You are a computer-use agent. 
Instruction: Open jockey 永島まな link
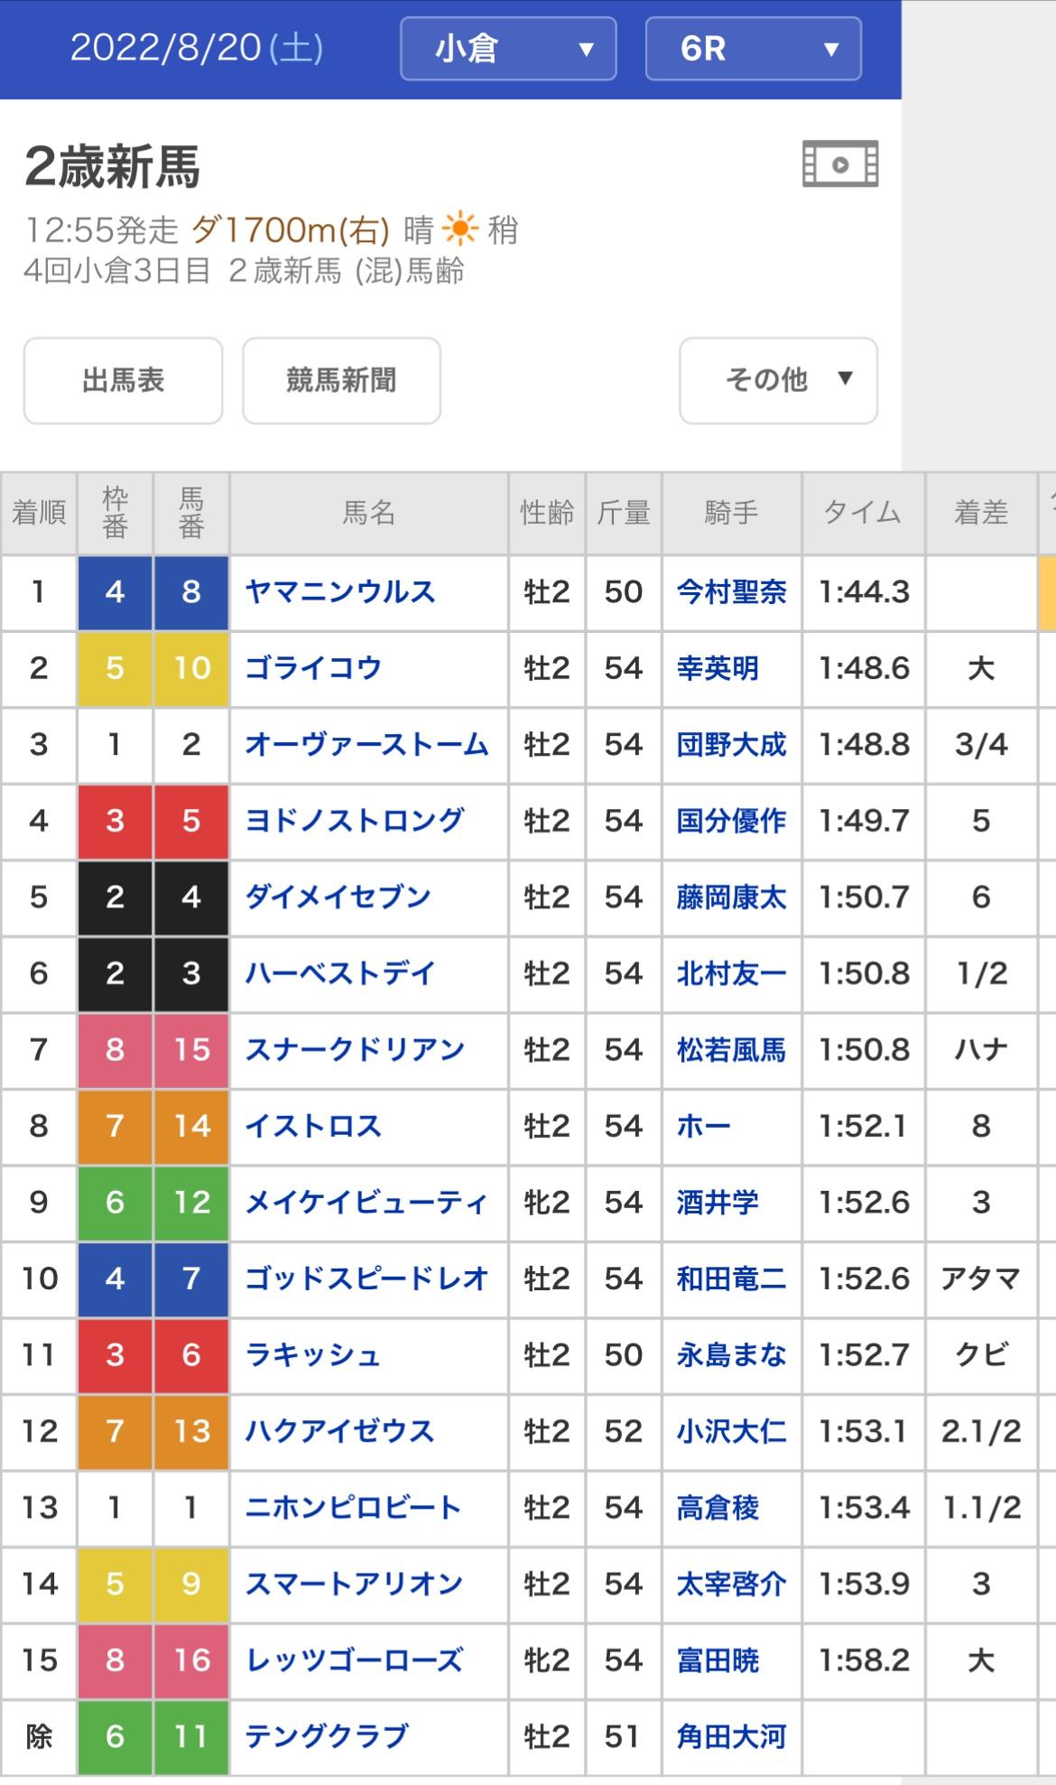731,1355
